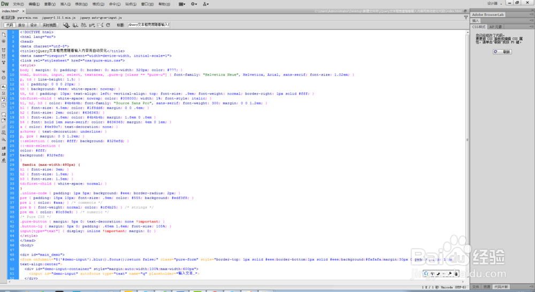
Task: Switch to 代码 (Code) view
Action: (10, 25)
